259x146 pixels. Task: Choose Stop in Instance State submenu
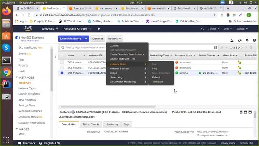(x=155, y=69)
